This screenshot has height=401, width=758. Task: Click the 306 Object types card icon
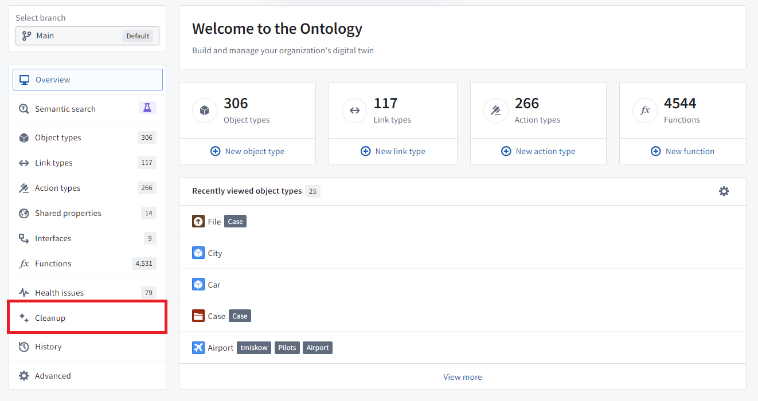(205, 111)
